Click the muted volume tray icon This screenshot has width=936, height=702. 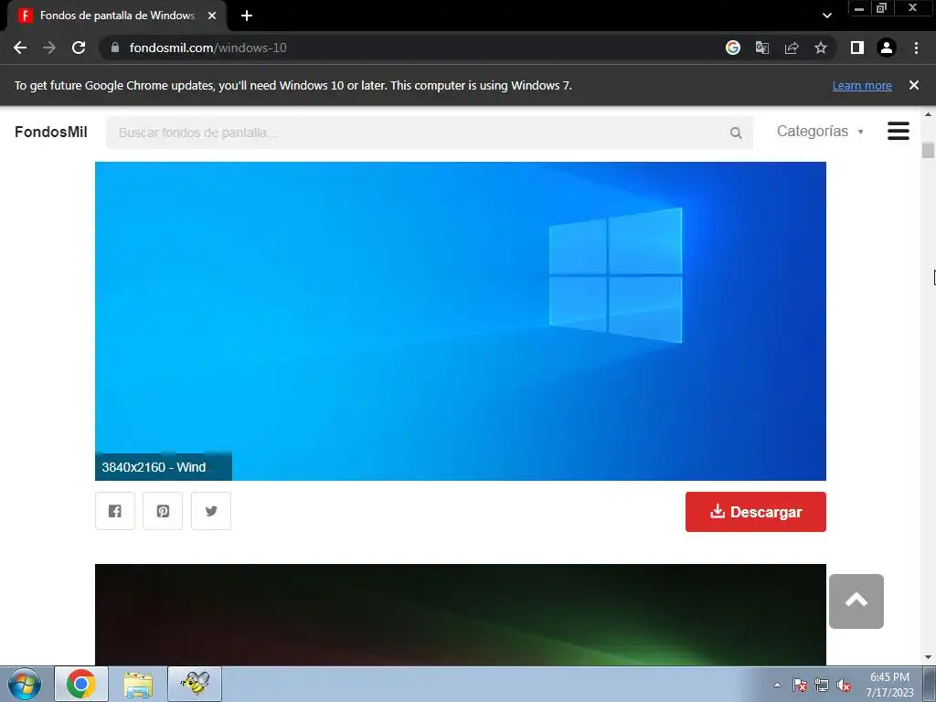click(x=844, y=685)
